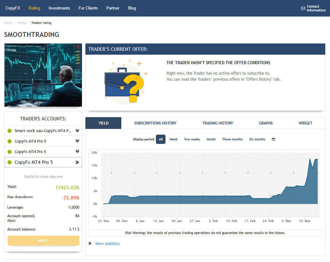Viewport: 330px width, 262px height.
Task: Click green status dot of Smart work xau account
Action: click(9, 131)
